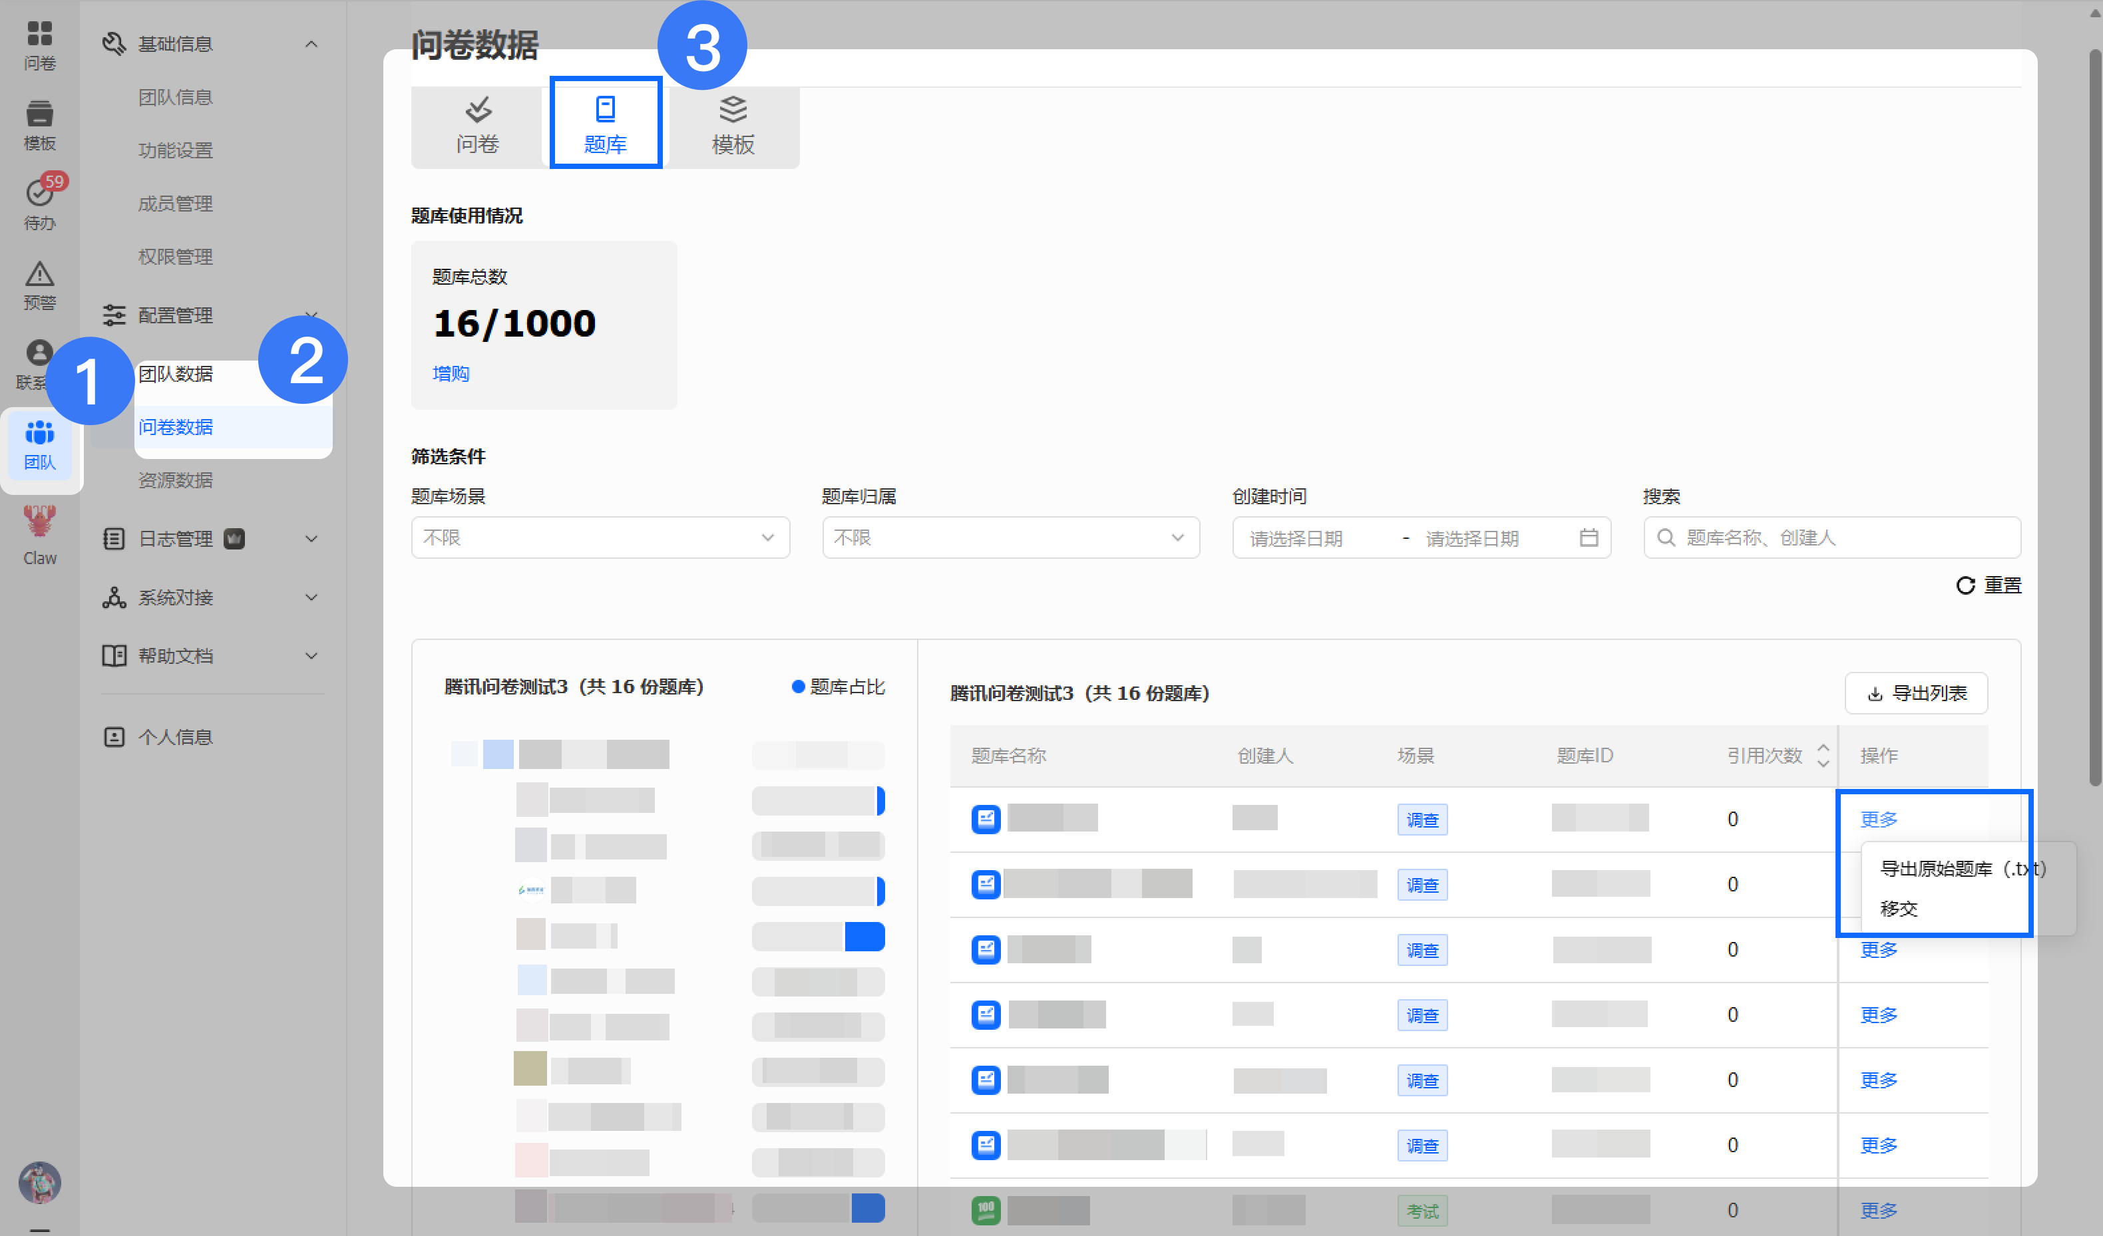Switch to the 问卷 tab
2103x1236 pixels.
coord(477,127)
